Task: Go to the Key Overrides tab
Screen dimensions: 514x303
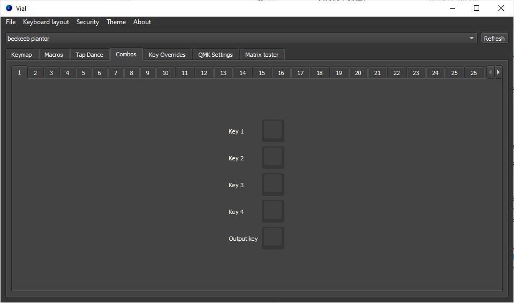Action: (167, 55)
